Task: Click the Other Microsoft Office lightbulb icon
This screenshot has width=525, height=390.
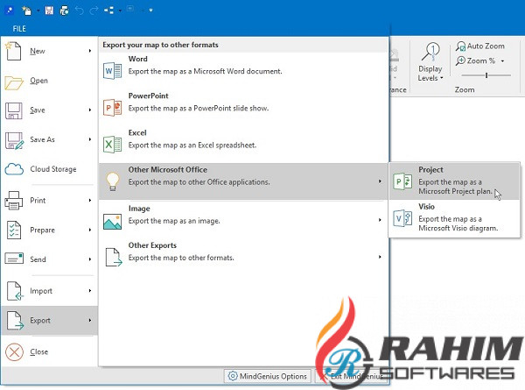Action: coord(113,181)
